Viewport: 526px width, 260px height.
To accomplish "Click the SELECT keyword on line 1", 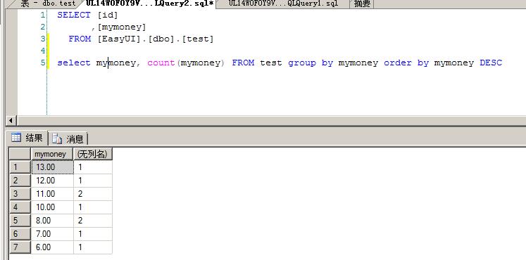I will pos(74,15).
